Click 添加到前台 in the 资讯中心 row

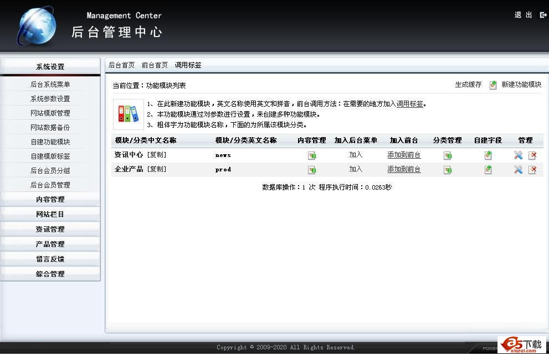click(404, 155)
